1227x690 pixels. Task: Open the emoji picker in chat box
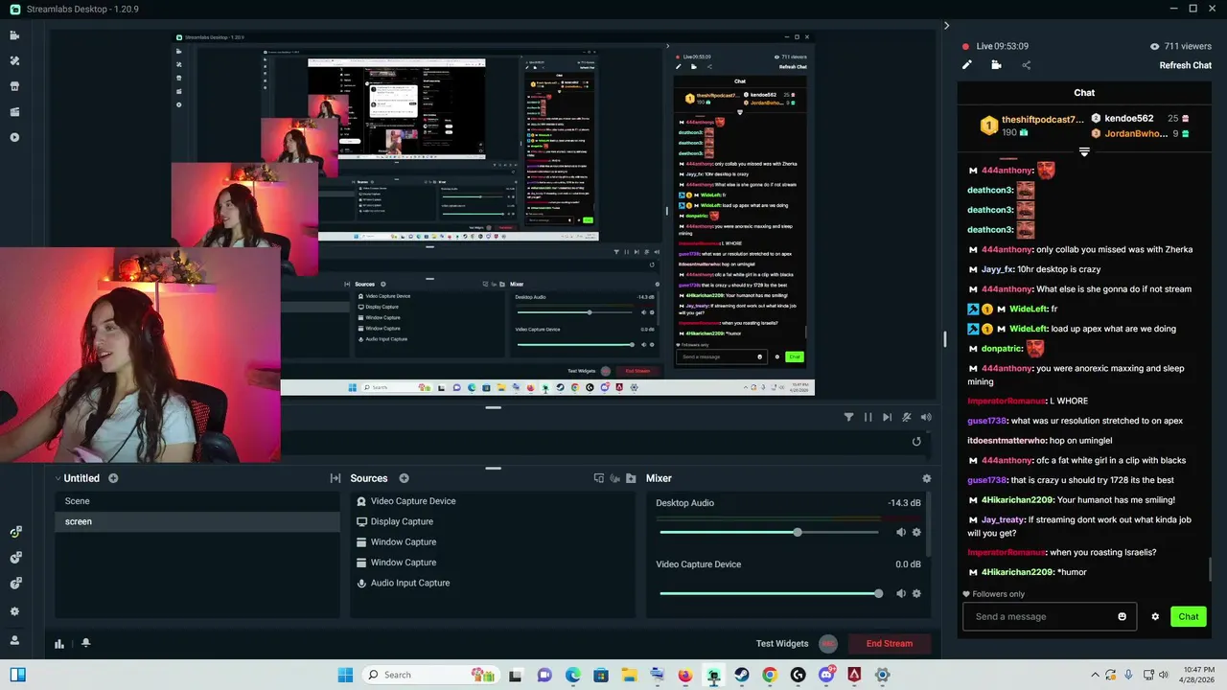coord(1122,616)
